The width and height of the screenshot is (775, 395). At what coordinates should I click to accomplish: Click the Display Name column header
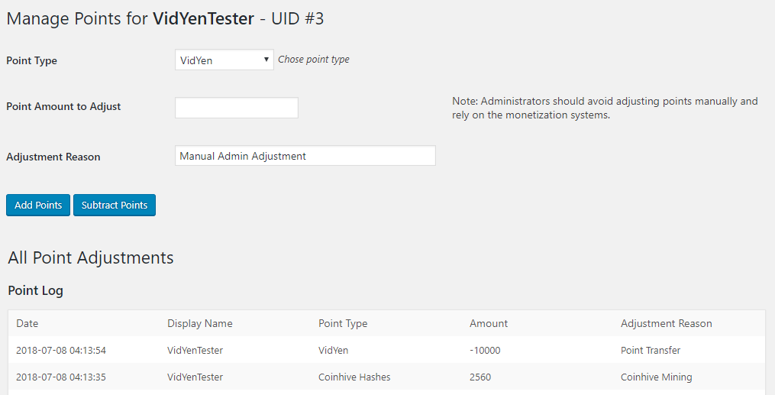pyautogui.click(x=199, y=323)
